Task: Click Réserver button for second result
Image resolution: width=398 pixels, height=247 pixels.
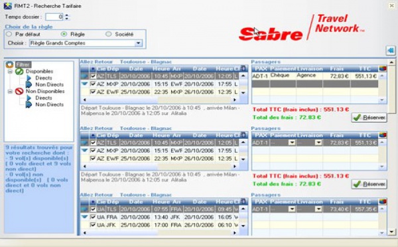Action: 369,184
